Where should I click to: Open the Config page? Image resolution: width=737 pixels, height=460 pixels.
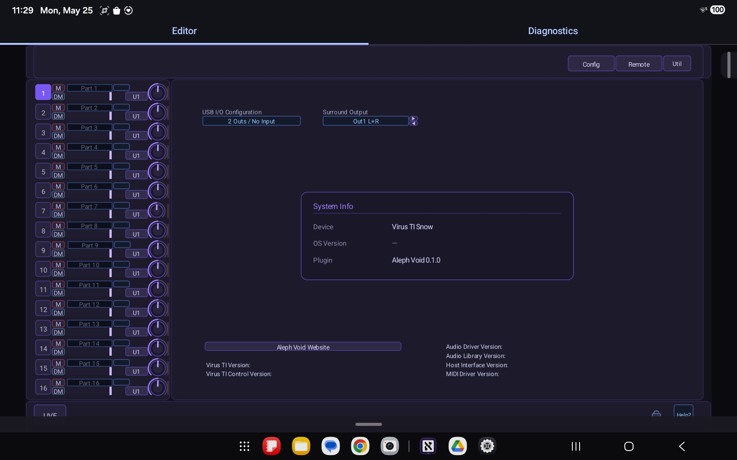pyautogui.click(x=591, y=64)
